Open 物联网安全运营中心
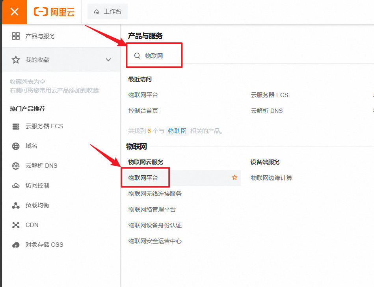The height and width of the screenshot is (287, 374). (155, 241)
